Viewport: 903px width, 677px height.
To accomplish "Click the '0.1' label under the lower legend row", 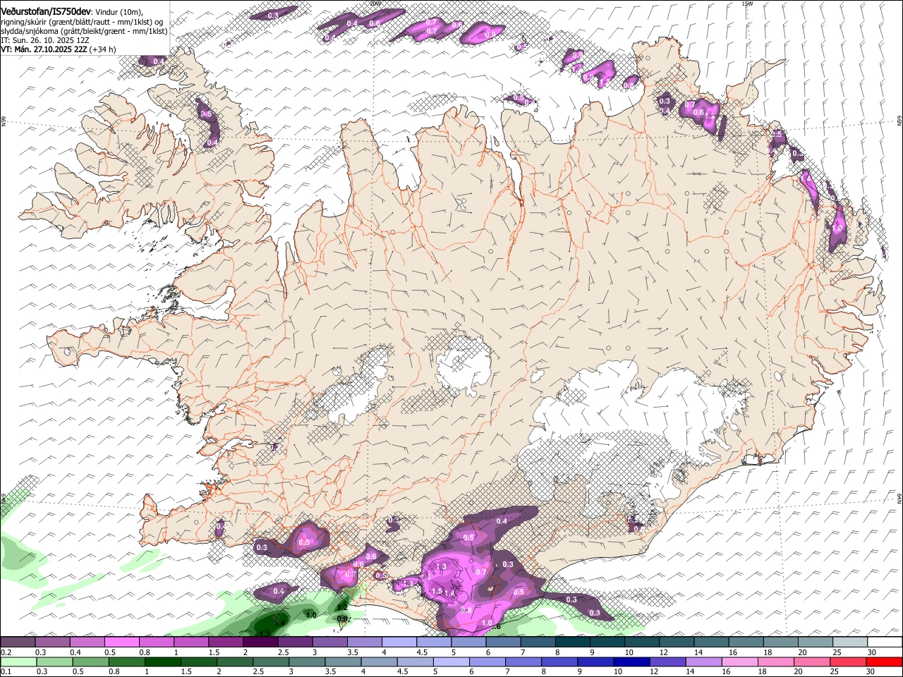I will [6, 672].
